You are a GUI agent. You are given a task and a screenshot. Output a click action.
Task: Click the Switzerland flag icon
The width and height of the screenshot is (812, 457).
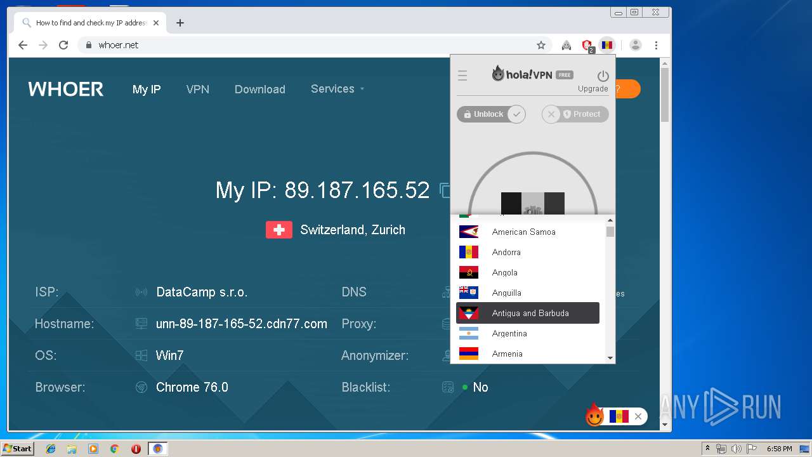pos(279,230)
